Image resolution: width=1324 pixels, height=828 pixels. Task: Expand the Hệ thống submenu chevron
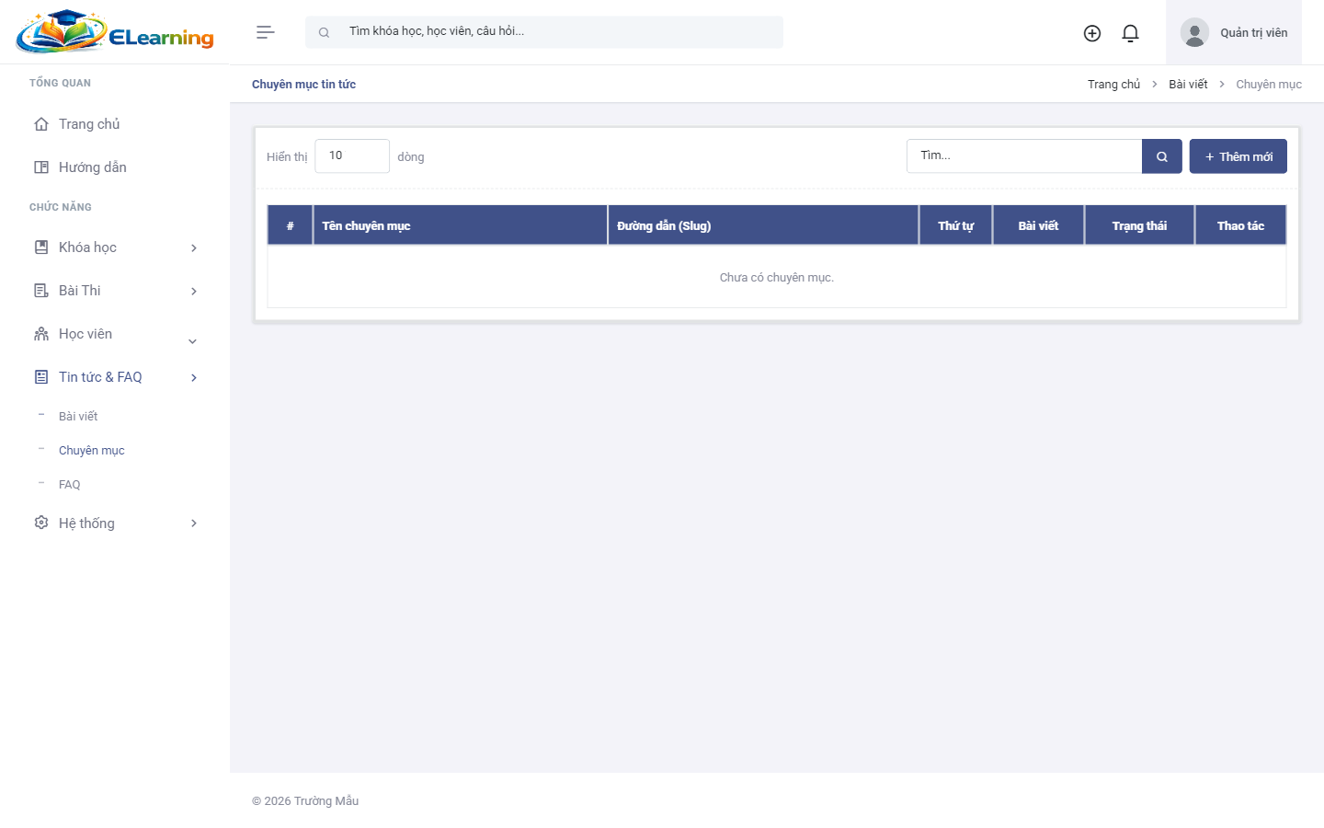pos(194,523)
